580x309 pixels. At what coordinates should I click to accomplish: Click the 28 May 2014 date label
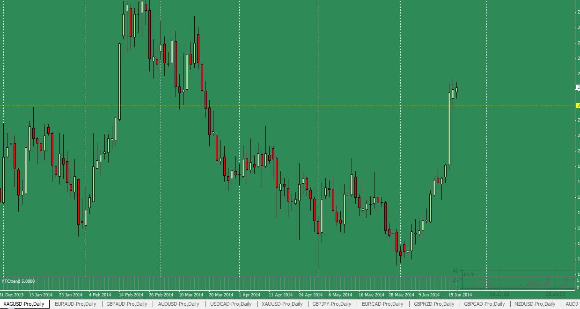(401, 295)
